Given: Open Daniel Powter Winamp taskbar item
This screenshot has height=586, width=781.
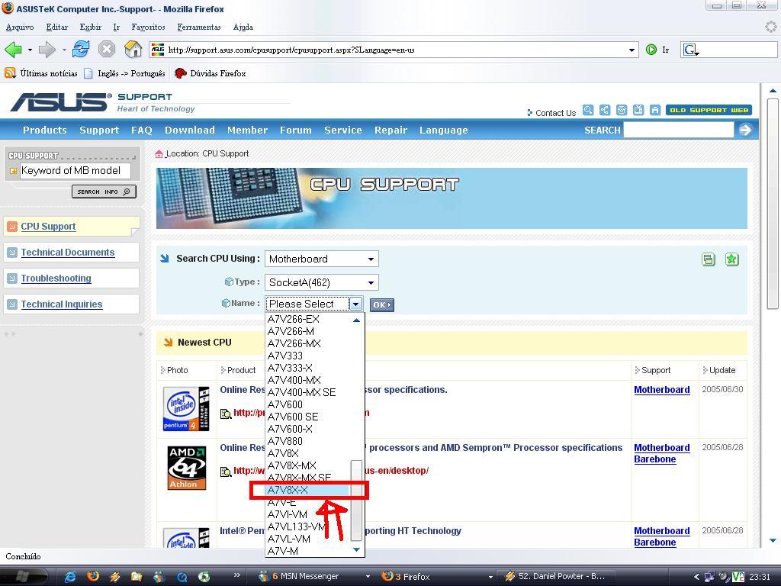Looking at the screenshot, I should (x=557, y=577).
